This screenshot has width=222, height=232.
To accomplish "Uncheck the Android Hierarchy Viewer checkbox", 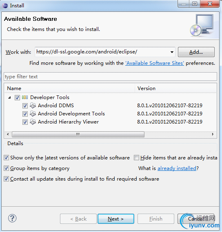I will point(25,122).
